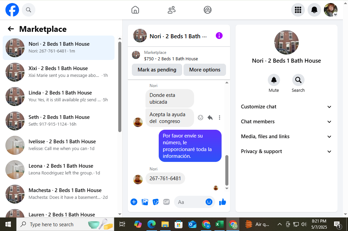Image resolution: width=348 pixels, height=231 pixels.
Task: Choose a GIF icon in composer
Action: point(167,202)
